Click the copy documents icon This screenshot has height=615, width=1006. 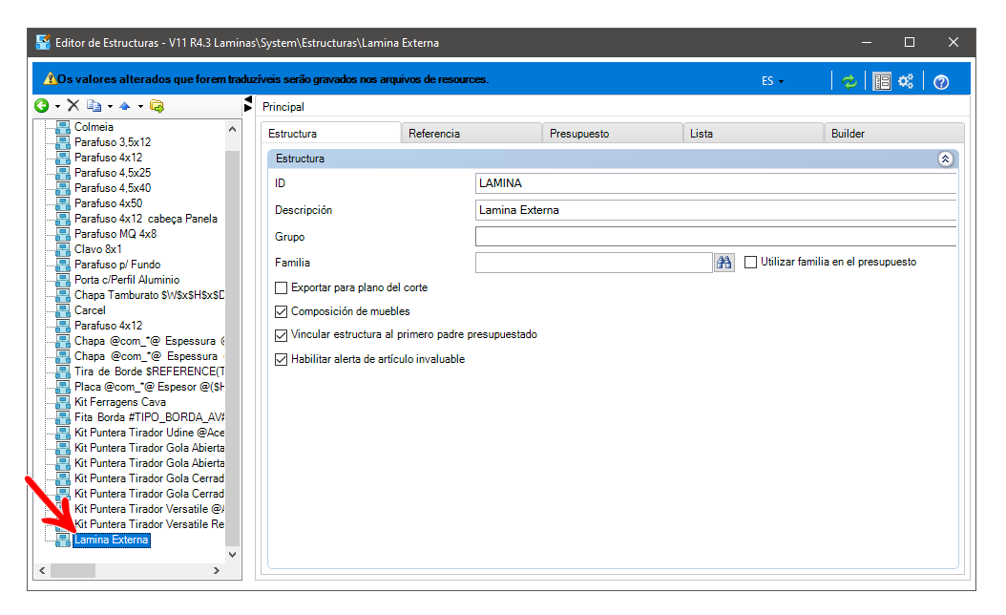[94, 106]
